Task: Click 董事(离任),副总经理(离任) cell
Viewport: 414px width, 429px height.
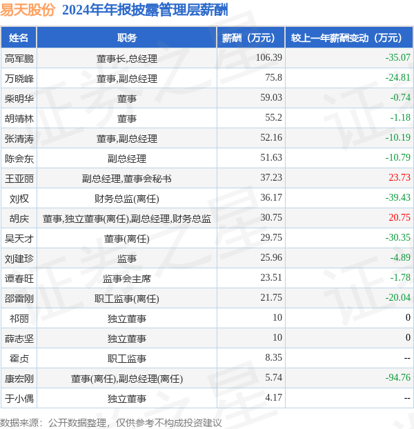Action: tap(127, 379)
